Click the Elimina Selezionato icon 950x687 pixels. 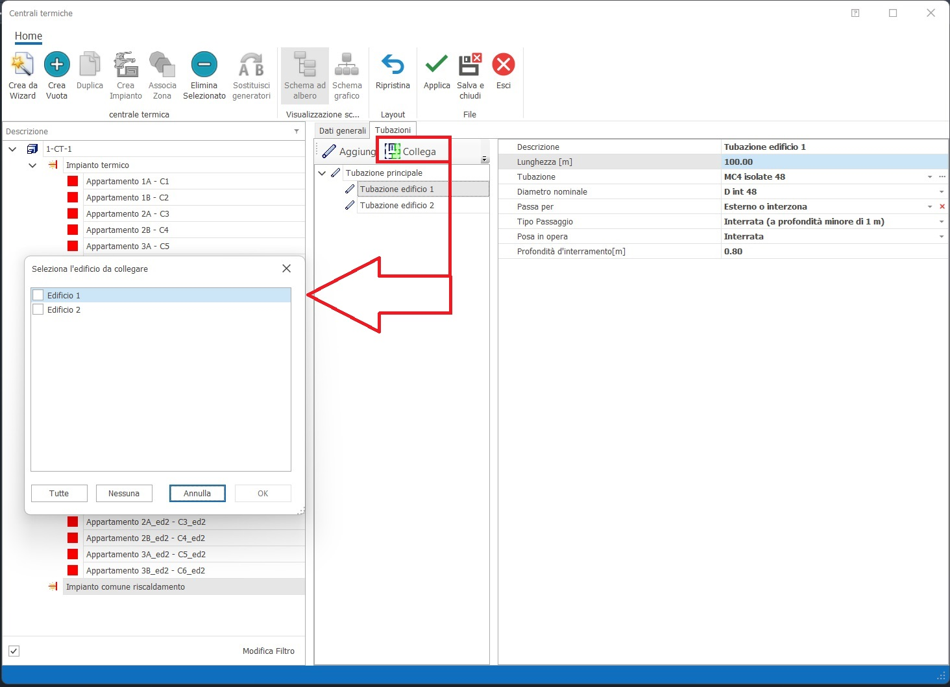click(x=204, y=65)
